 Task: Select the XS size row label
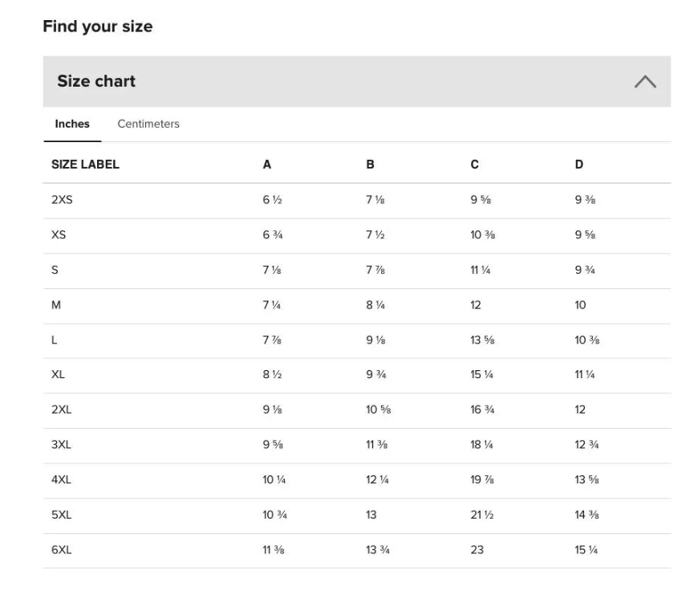59,235
